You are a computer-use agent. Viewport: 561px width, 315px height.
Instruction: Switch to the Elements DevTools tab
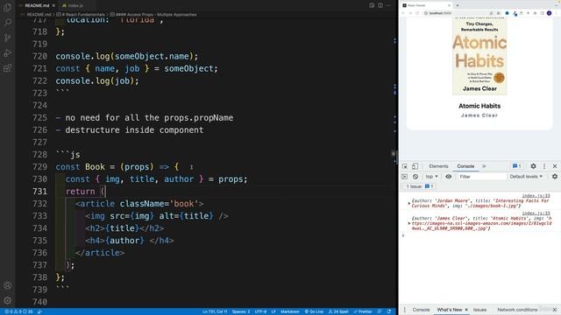(x=438, y=166)
